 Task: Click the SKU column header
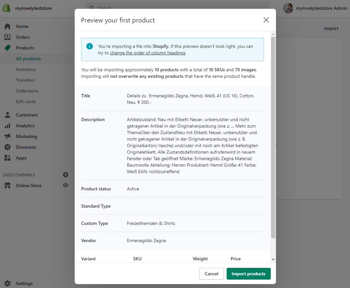tap(137, 259)
